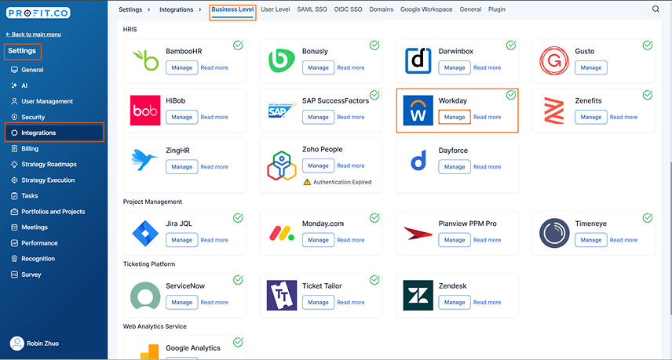Click the Ticket Tailor logo
The width and height of the screenshot is (672, 360).
pos(282,296)
